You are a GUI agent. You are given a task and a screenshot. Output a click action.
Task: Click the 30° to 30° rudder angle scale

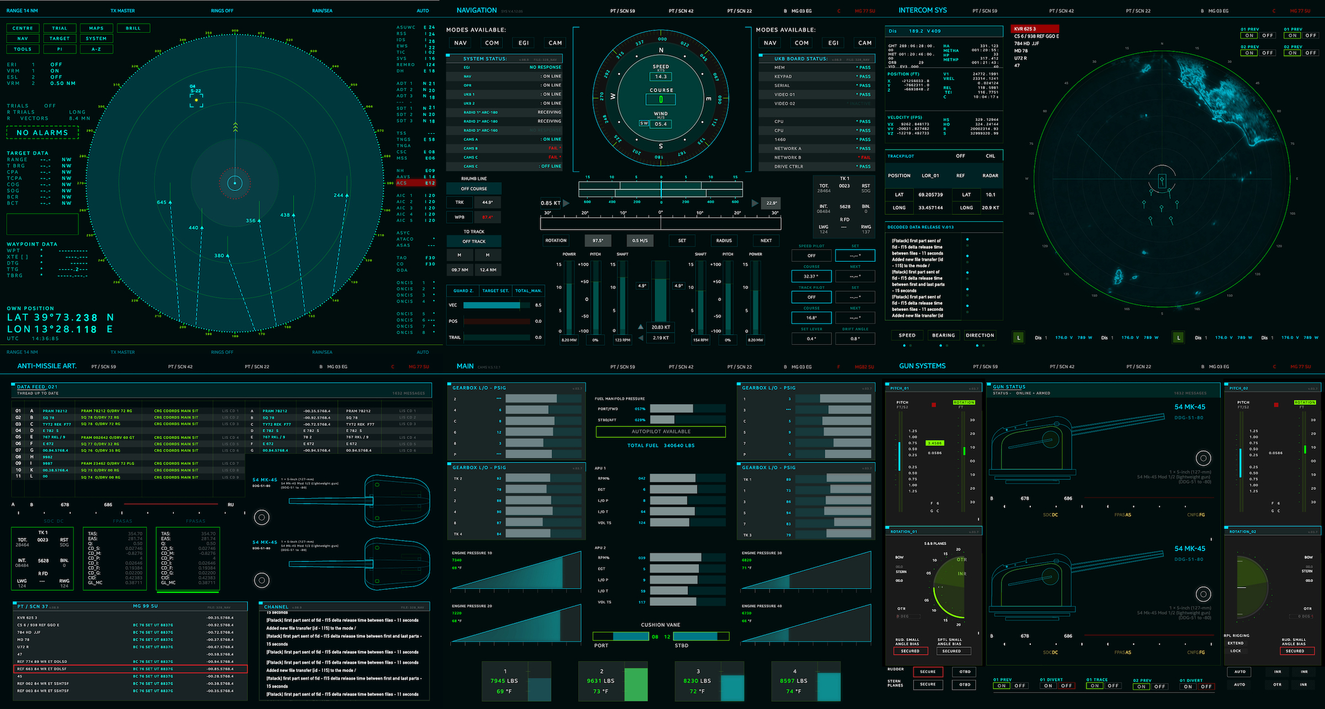660,224
